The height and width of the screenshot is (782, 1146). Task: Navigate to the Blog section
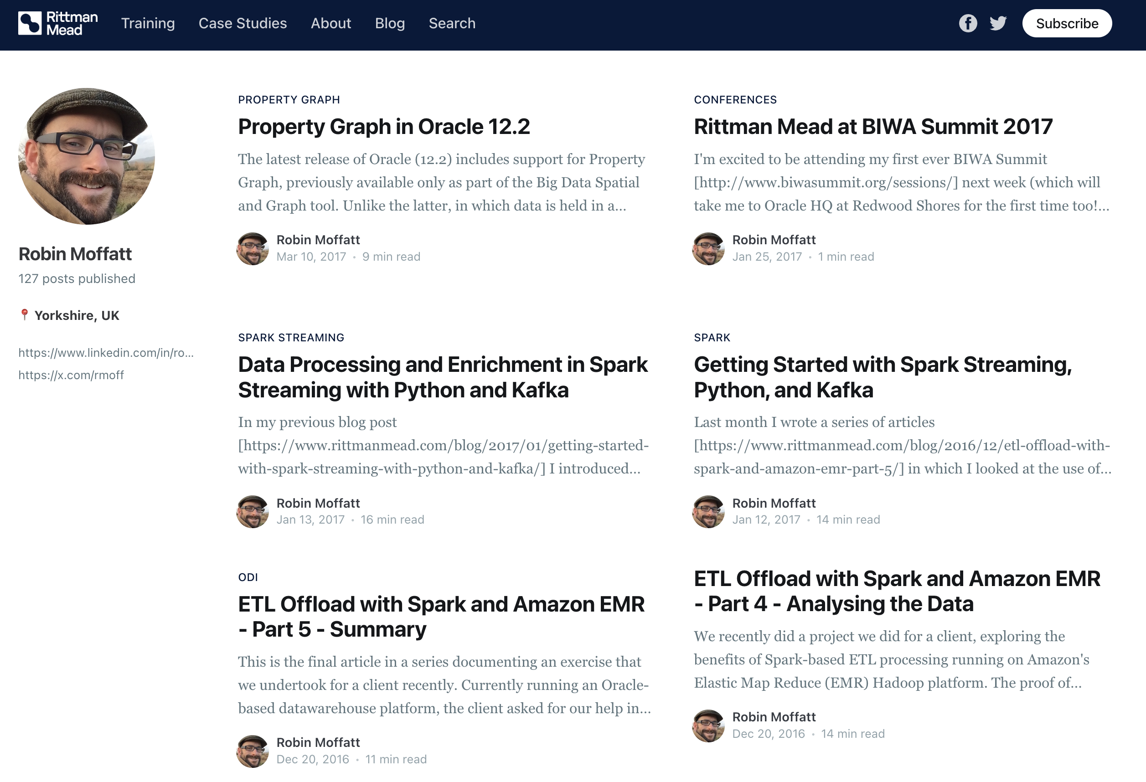390,23
